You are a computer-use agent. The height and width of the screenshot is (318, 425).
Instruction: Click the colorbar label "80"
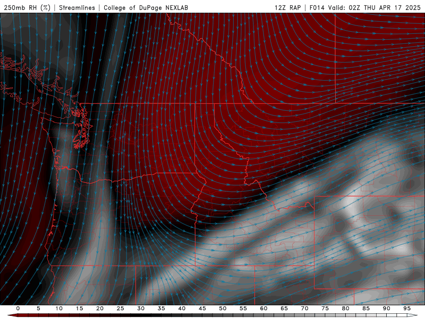pos(345,308)
